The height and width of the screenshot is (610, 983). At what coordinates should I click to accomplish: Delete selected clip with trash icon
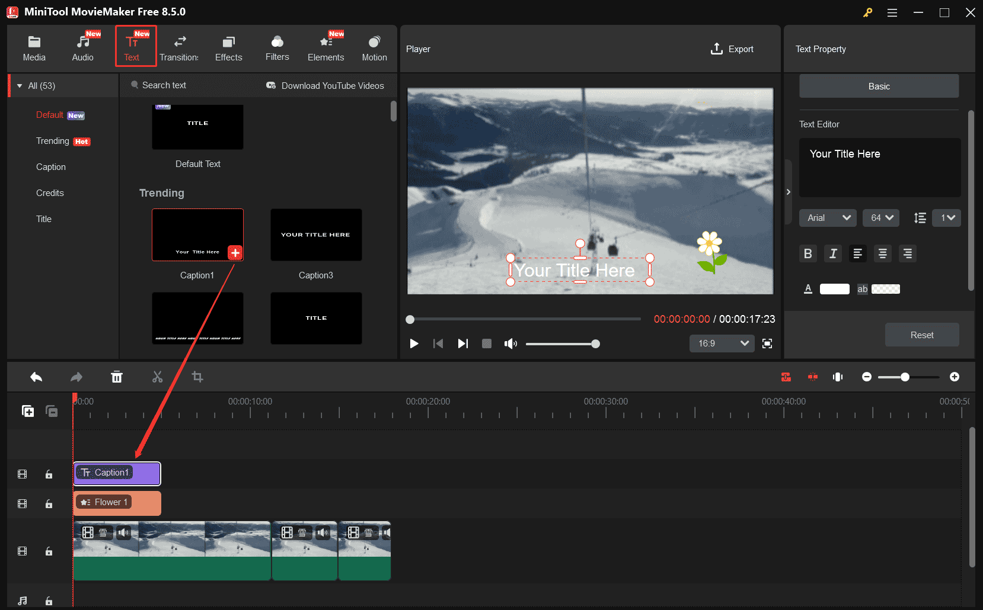tap(117, 377)
